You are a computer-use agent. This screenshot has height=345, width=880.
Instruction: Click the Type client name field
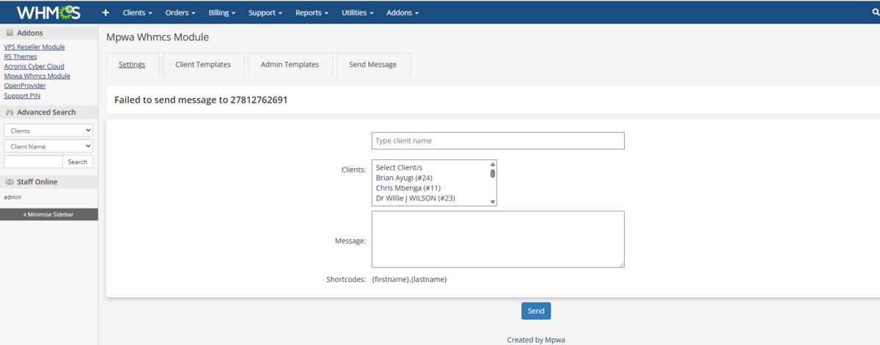(x=498, y=141)
